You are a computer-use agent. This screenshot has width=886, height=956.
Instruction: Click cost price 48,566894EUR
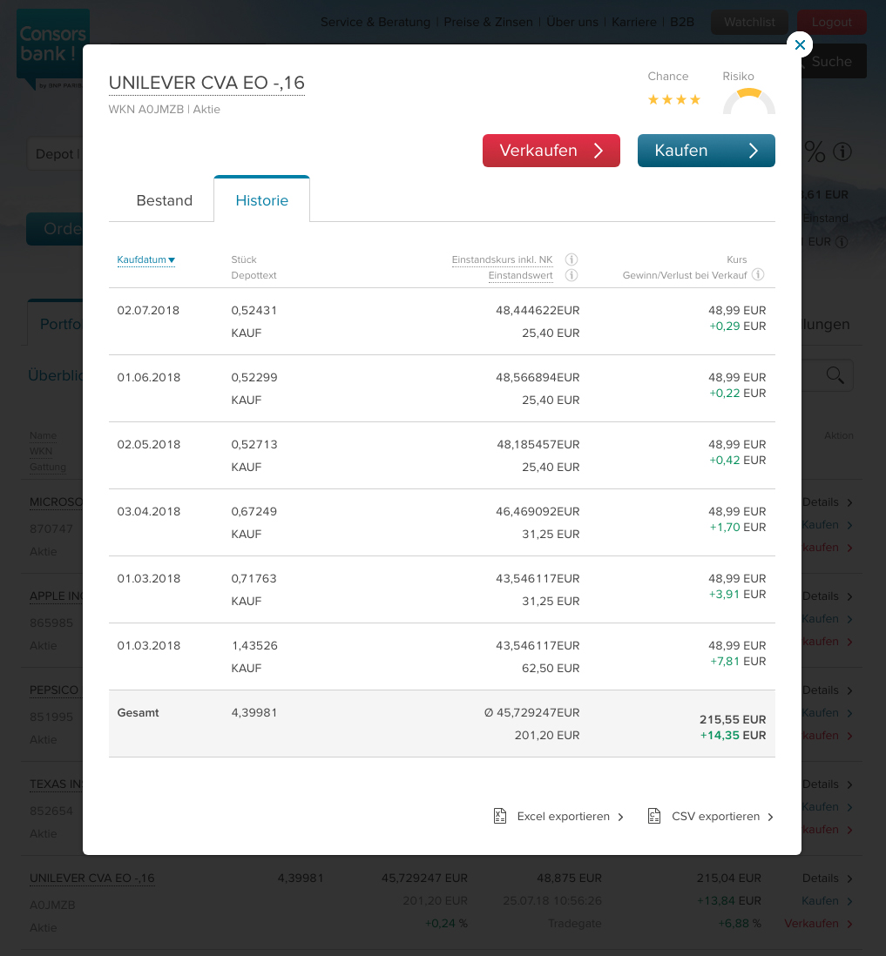coord(538,377)
